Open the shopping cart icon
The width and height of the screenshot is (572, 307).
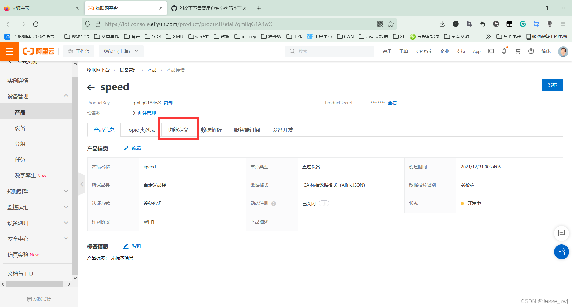[517, 51]
